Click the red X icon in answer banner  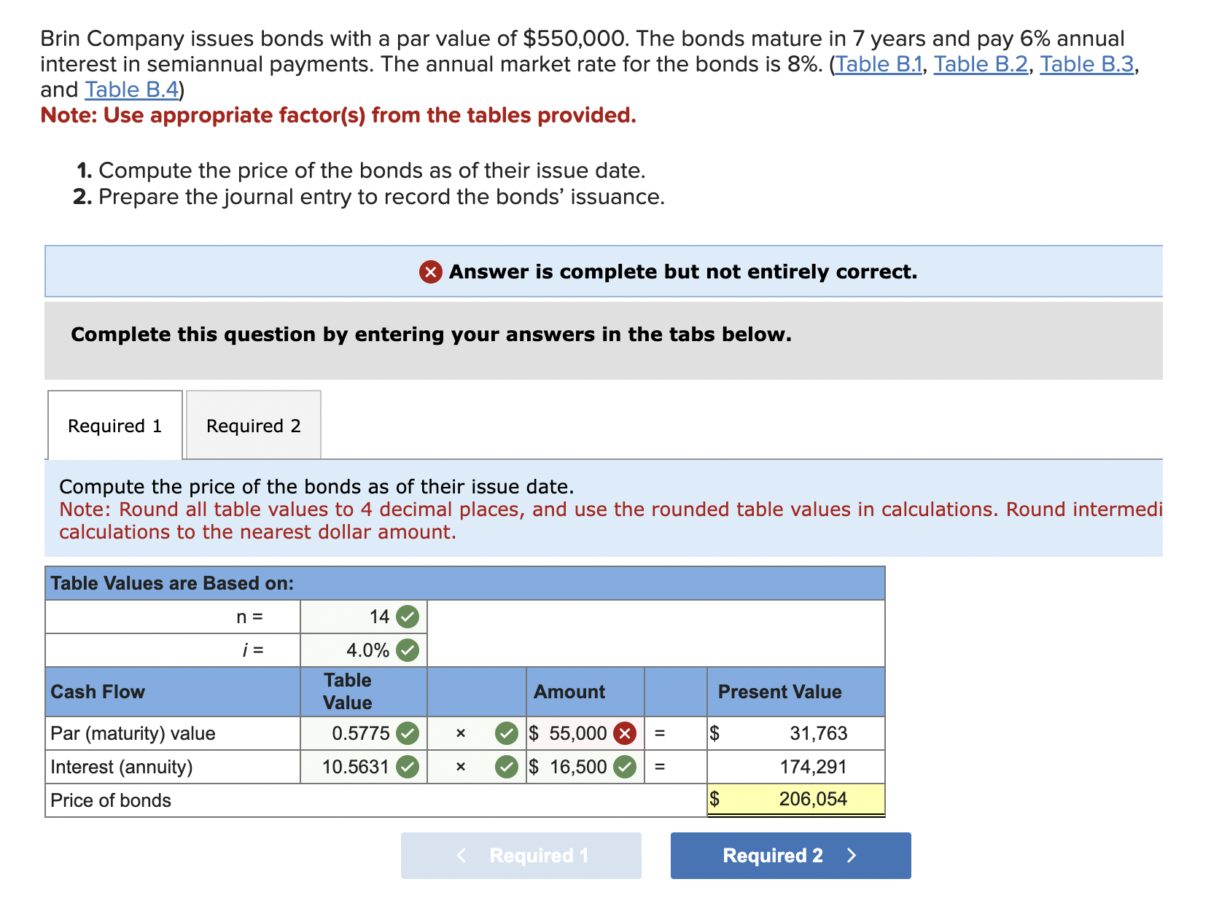(431, 272)
